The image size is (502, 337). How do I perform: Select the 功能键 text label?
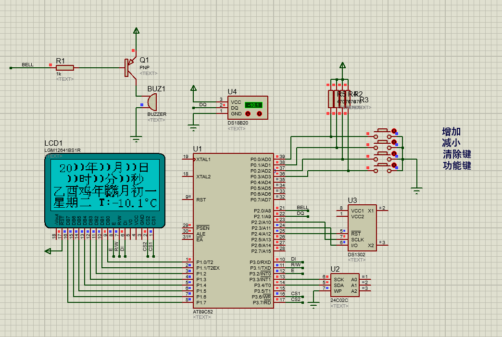tap(457, 165)
